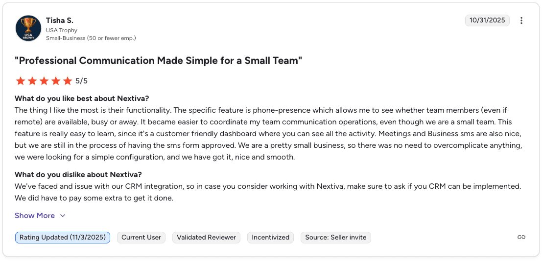Click the USA Trophy reviewer avatar

[x=28, y=28]
